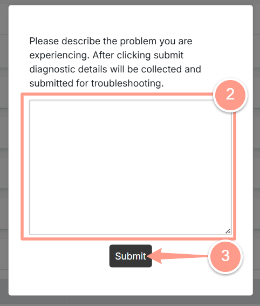Click the word "Please" starting the instructions

tap(44, 41)
